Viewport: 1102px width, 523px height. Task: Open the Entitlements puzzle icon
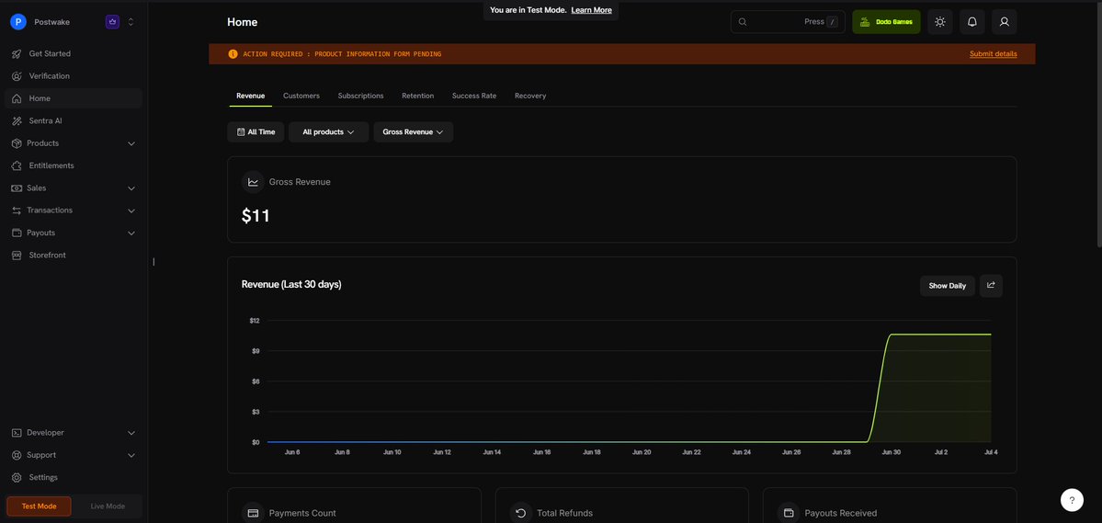(x=17, y=165)
